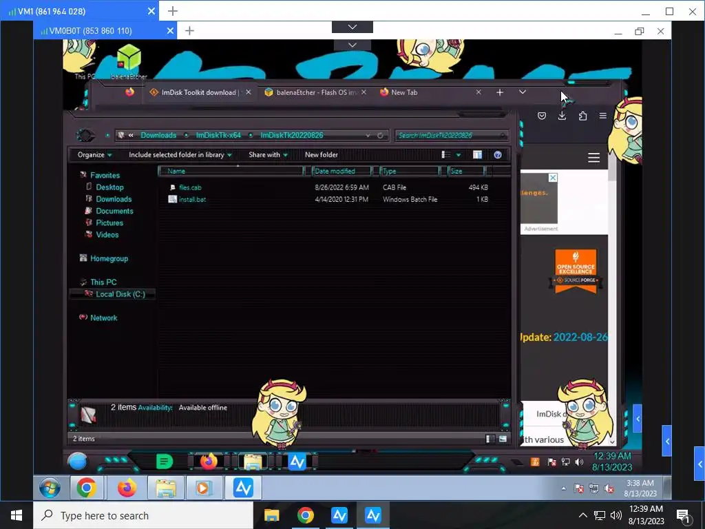Switch to the balenaEtcher Flash OS tab
The width and height of the screenshot is (705, 529).
pyautogui.click(x=316, y=92)
